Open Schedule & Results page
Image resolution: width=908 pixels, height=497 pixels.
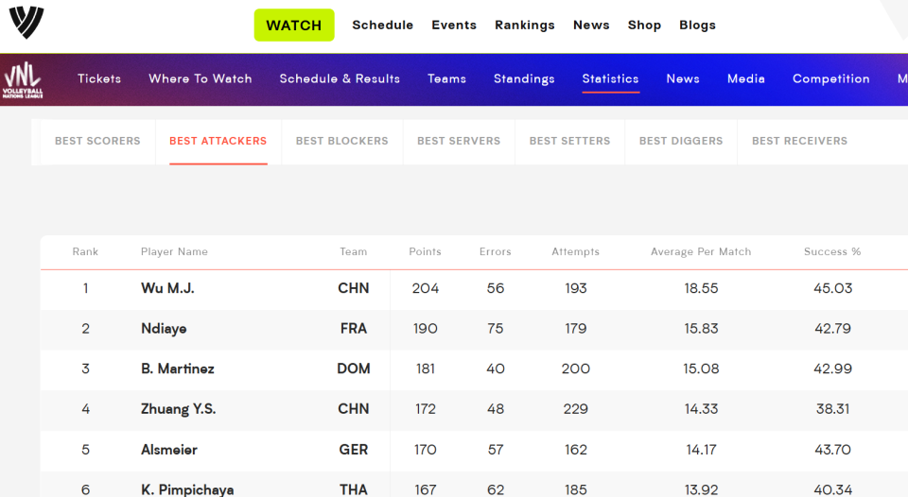tap(340, 78)
